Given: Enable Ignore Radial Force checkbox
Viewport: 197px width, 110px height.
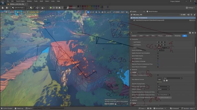Looking at the screenshot, I should pyautogui.click(x=158, y=59).
